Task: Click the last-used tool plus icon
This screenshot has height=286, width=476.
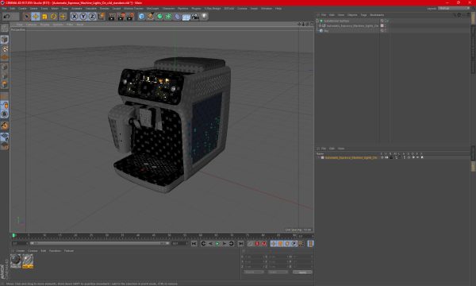Action: (63, 17)
